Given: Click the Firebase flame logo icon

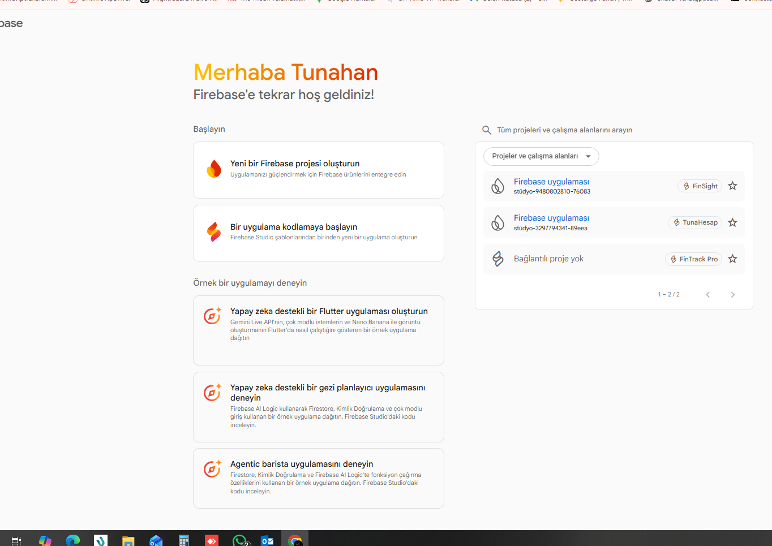Looking at the screenshot, I should pyautogui.click(x=214, y=169).
